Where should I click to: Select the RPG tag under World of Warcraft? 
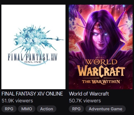(76, 109)
